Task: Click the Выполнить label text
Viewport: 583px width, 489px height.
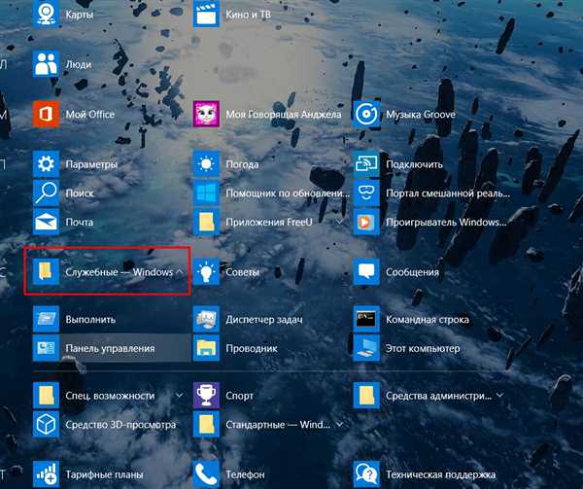Action: [90, 320]
